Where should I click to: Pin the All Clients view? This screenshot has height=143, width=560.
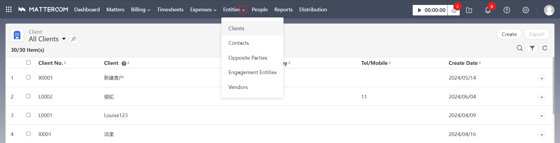coord(73,39)
